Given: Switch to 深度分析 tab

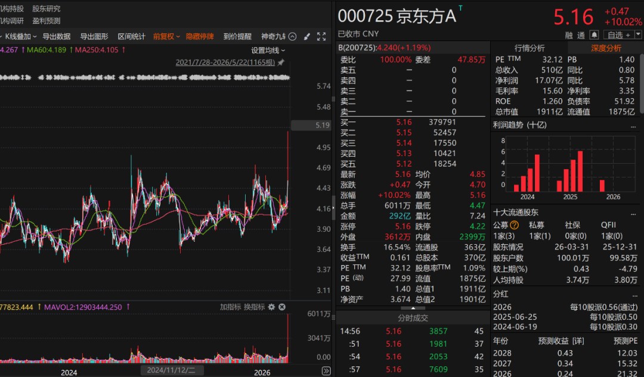Looking at the screenshot, I should click(606, 48).
